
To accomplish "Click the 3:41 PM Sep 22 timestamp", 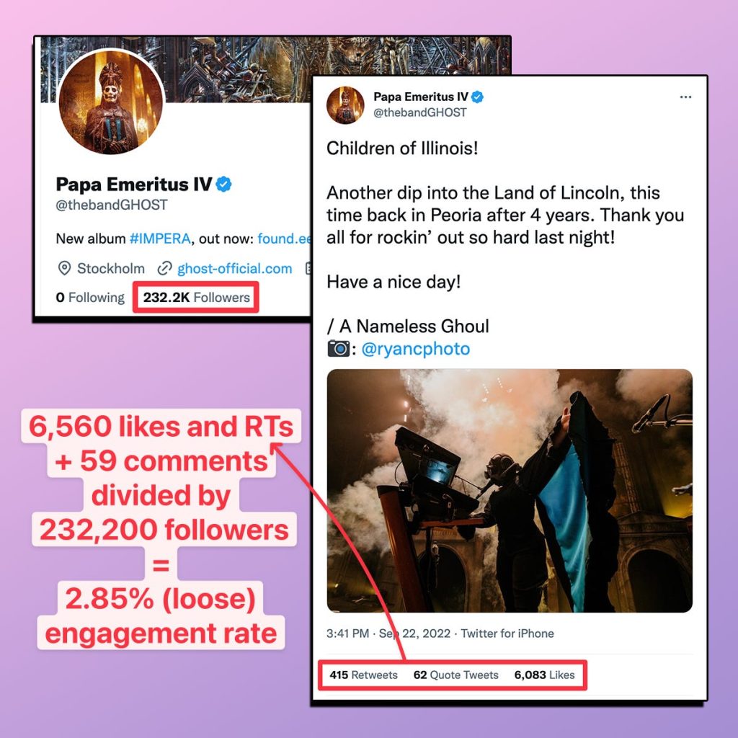I will [x=388, y=633].
